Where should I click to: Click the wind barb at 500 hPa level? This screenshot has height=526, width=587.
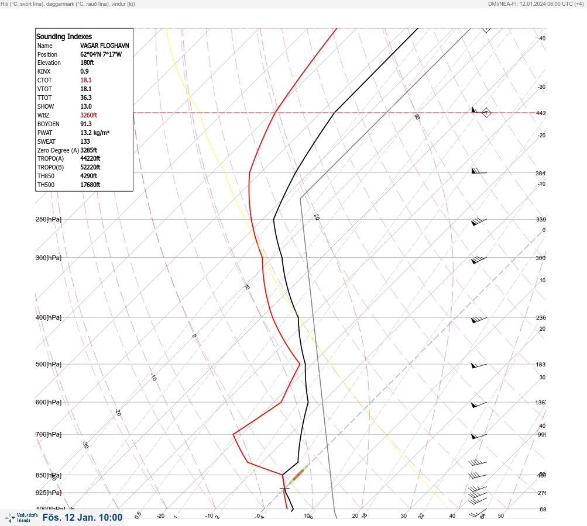coord(479,365)
